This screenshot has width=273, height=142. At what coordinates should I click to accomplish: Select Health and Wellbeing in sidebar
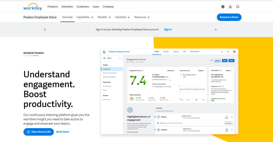point(109,77)
